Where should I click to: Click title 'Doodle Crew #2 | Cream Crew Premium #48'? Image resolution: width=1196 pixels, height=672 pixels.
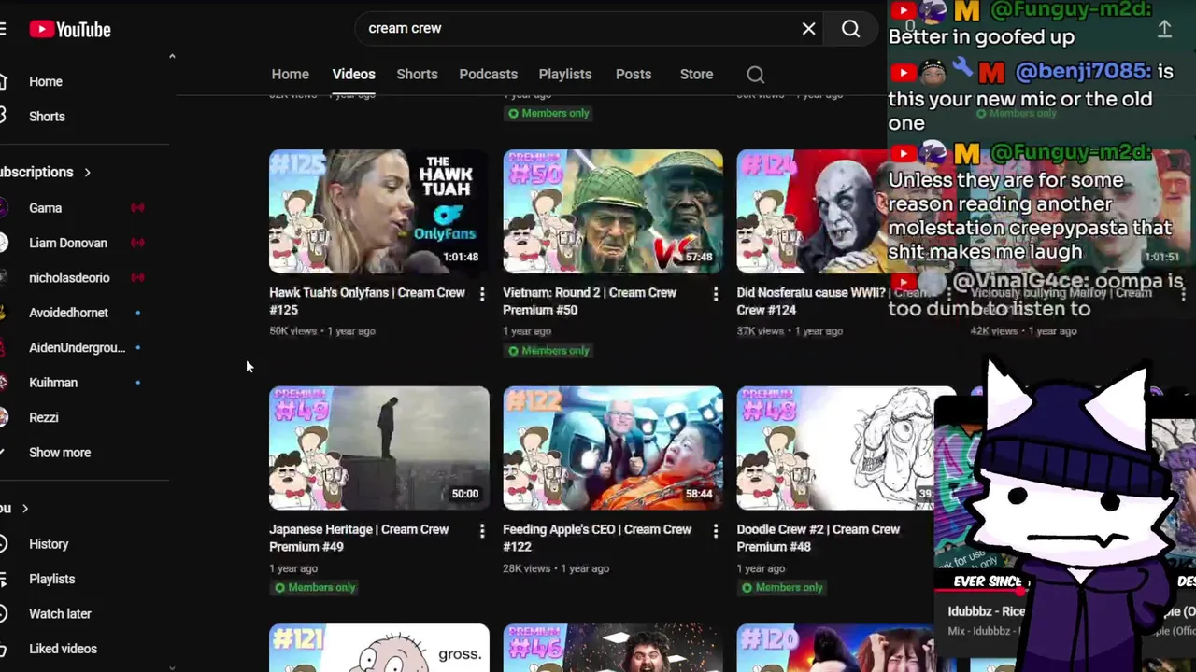(x=818, y=538)
